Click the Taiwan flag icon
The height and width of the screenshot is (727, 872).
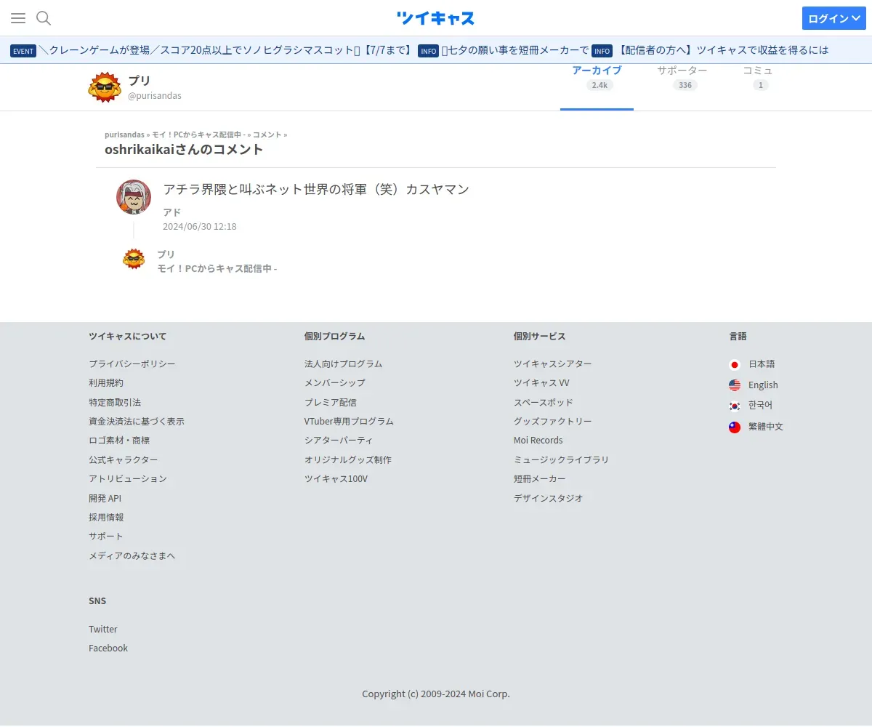coord(735,427)
